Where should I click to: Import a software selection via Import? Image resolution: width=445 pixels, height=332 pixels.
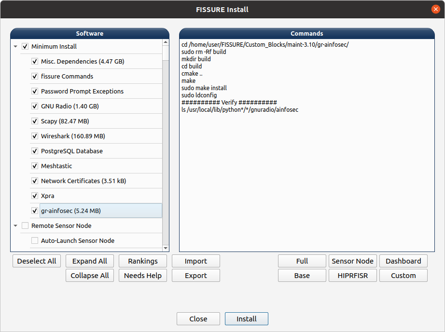pyautogui.click(x=196, y=261)
